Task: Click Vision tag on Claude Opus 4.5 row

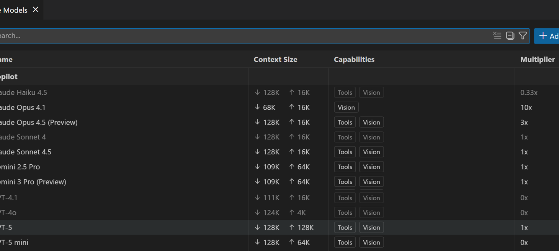Action: click(x=371, y=122)
